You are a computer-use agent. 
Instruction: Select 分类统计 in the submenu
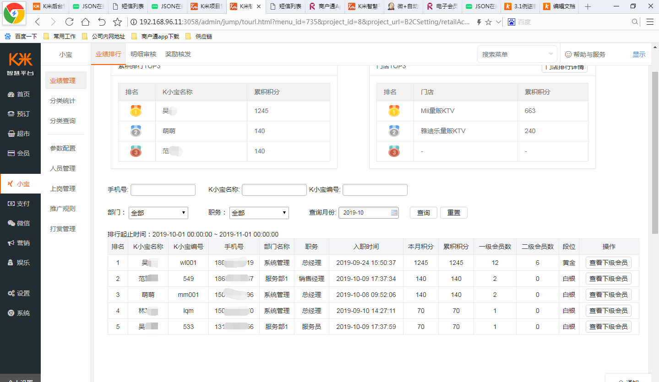point(63,101)
